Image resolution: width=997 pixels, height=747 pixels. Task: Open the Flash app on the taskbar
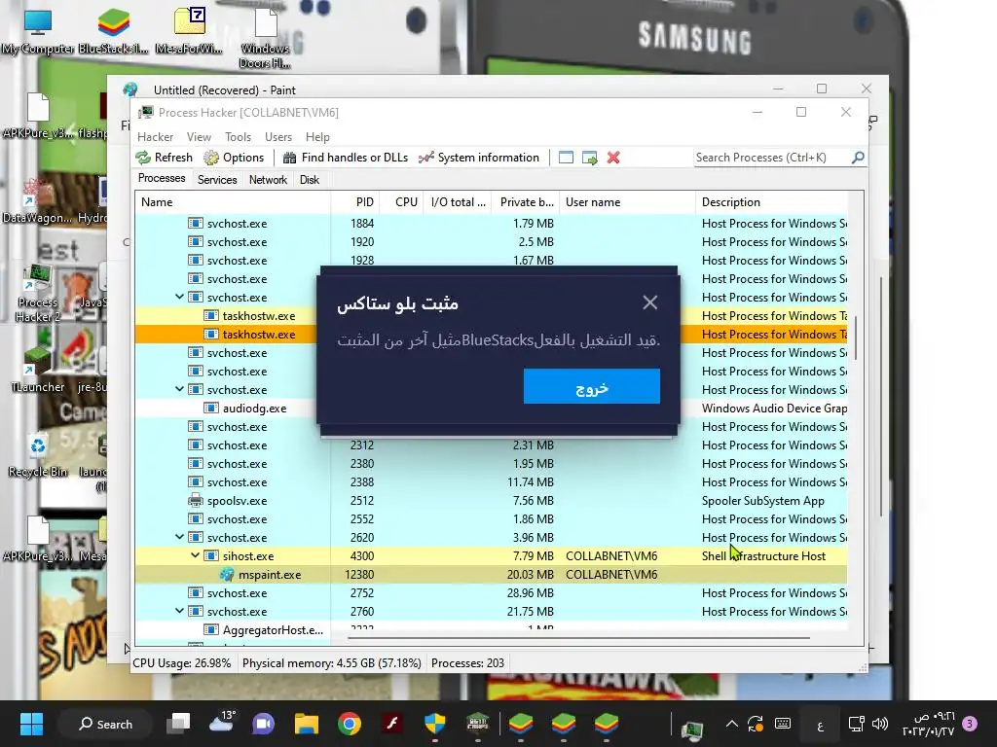pyautogui.click(x=392, y=724)
